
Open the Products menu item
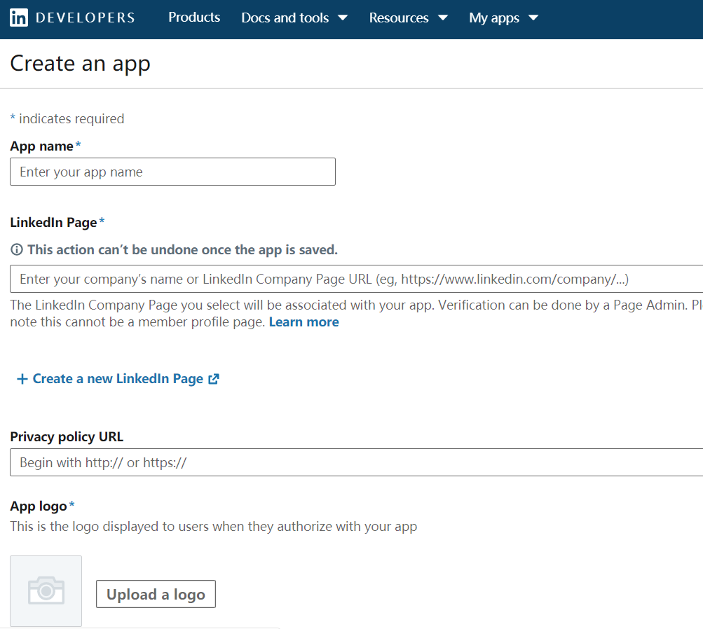194,18
